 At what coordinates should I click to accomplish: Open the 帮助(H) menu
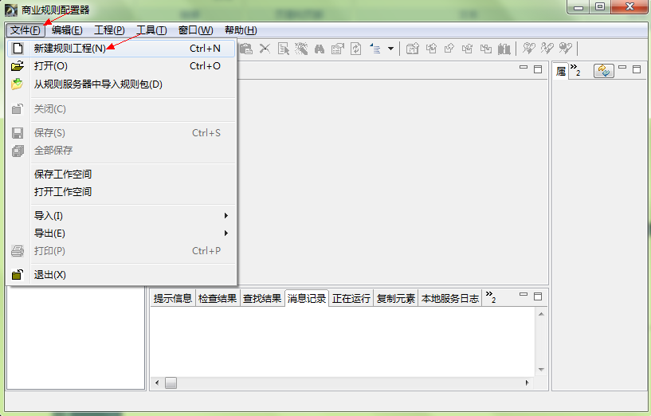(x=241, y=30)
